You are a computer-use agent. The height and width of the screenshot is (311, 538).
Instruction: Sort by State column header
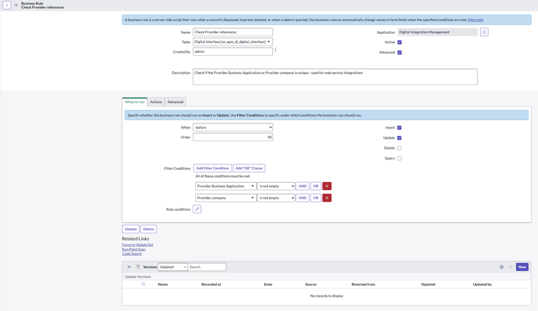tap(268, 284)
